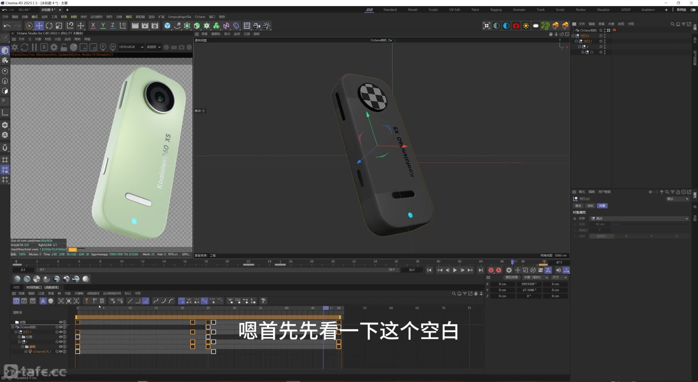Open Octane settings gear icon
This screenshot has width=698, height=382.
pos(54,47)
